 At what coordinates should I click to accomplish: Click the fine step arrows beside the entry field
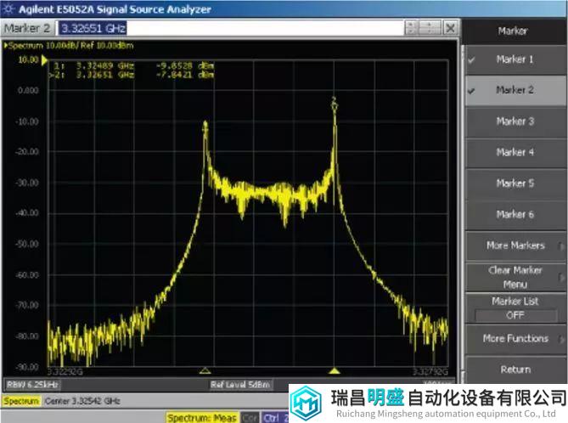coord(411,28)
